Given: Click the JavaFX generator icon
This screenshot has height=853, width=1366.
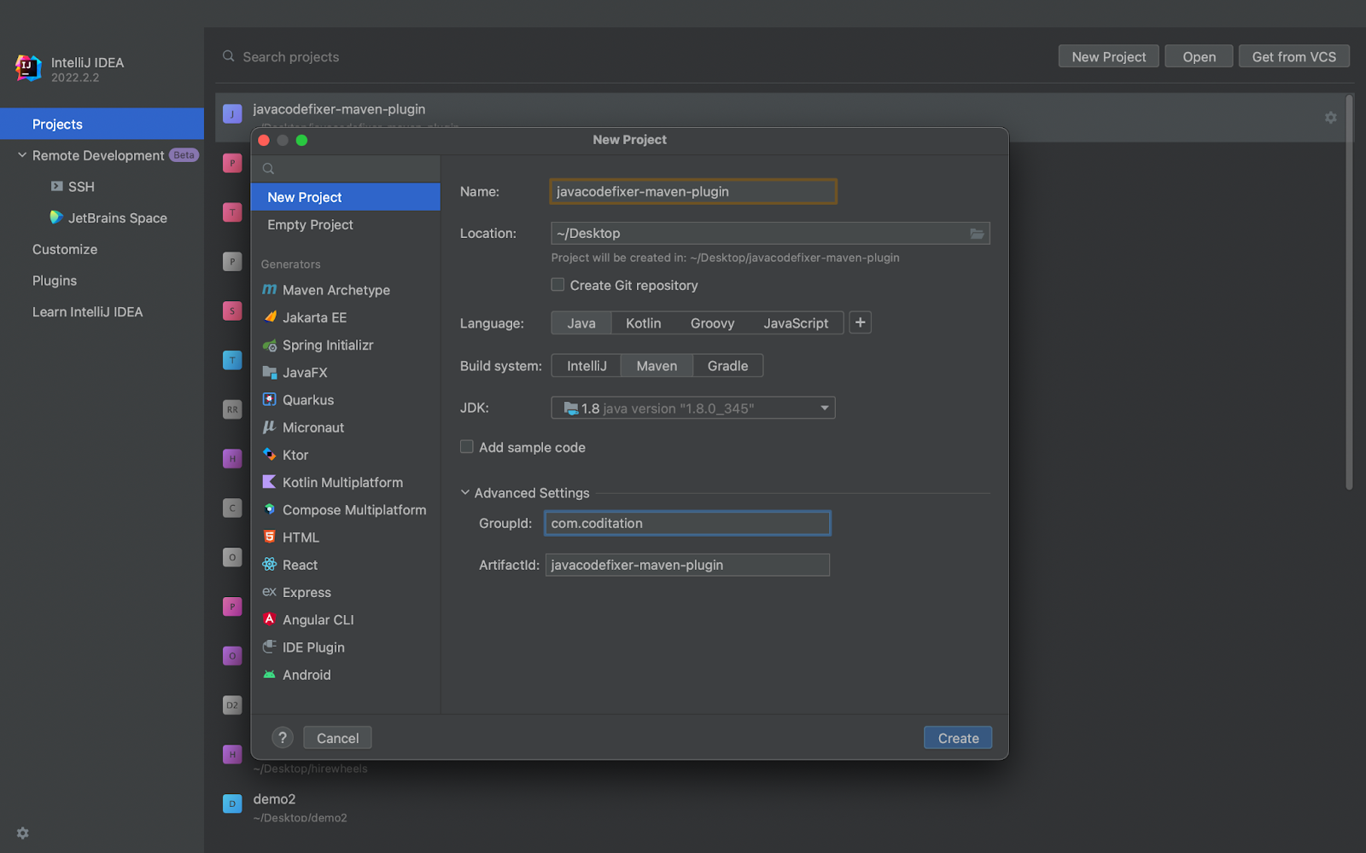Looking at the screenshot, I should [270, 373].
